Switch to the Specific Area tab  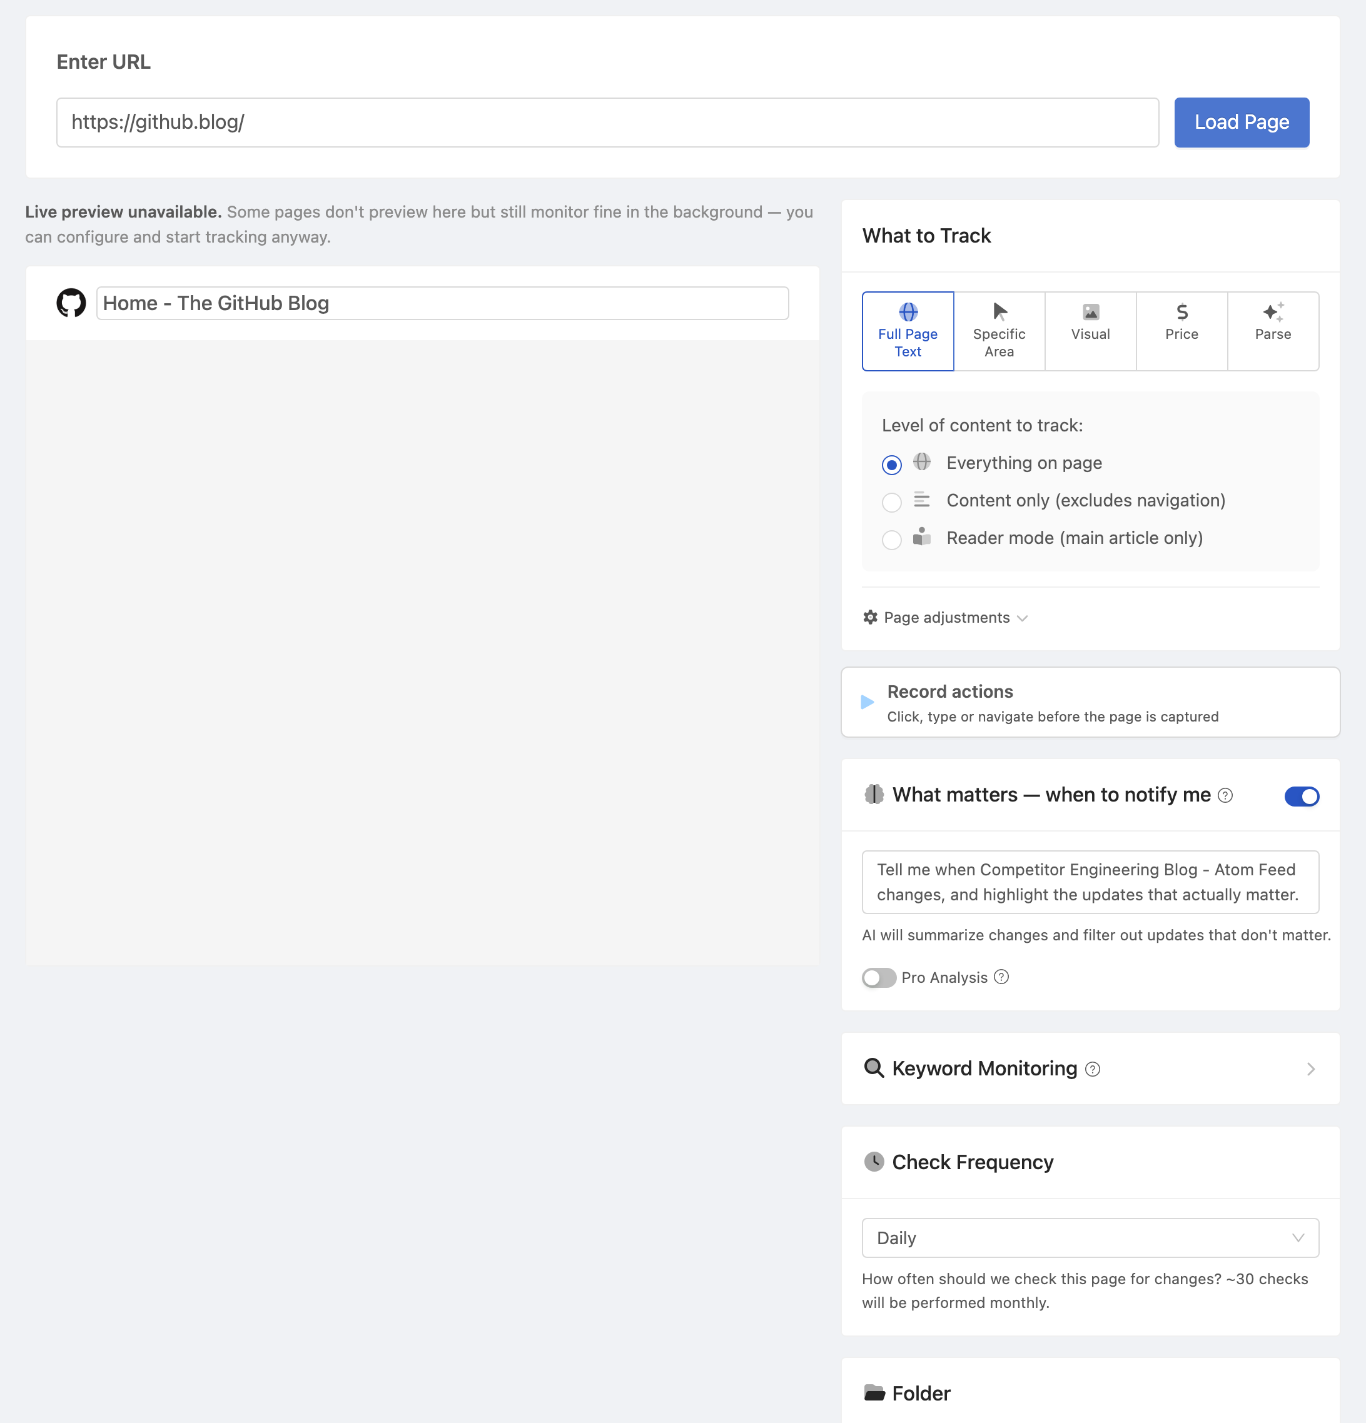999,331
